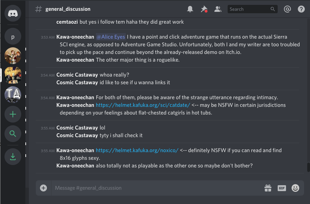Click the general_discussion channel name

[x=68, y=9]
